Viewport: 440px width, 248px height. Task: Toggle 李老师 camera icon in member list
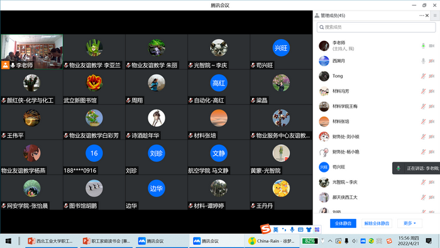[x=432, y=45]
